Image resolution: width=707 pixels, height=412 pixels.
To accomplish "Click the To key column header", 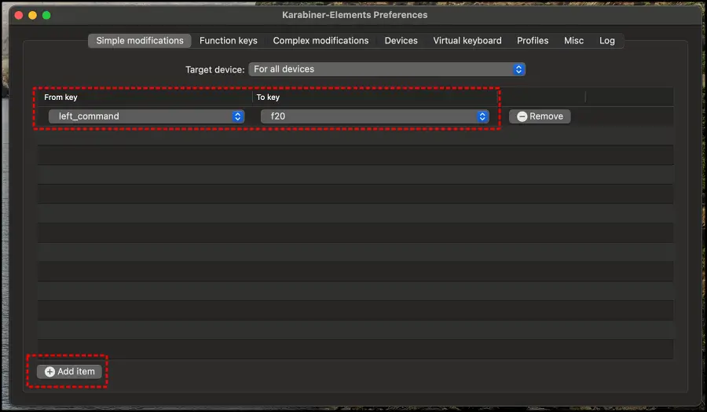I will pos(268,97).
